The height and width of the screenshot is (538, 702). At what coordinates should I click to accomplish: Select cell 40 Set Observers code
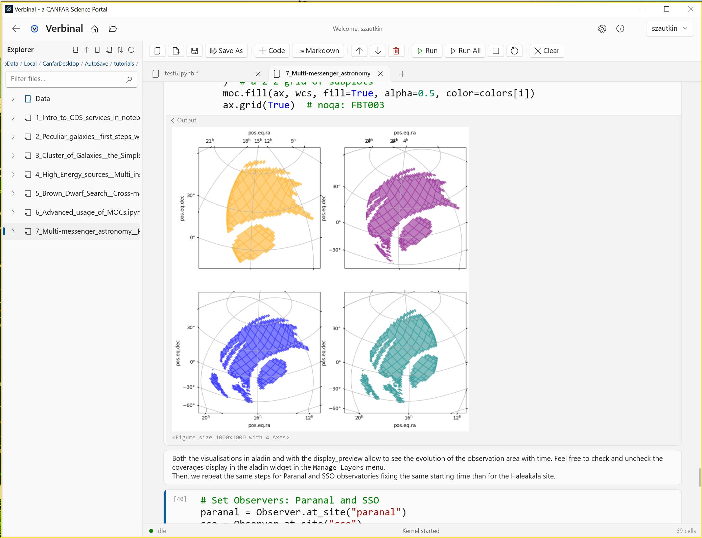click(x=423, y=507)
